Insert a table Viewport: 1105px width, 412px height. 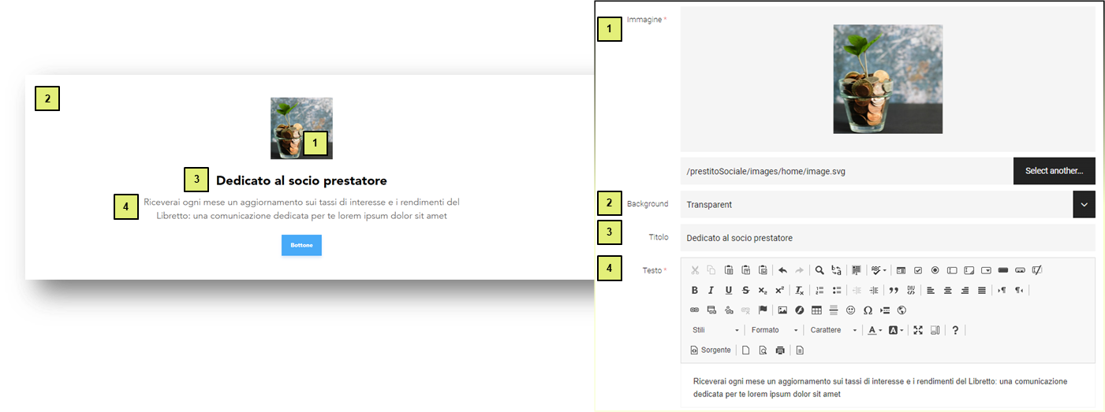[816, 310]
